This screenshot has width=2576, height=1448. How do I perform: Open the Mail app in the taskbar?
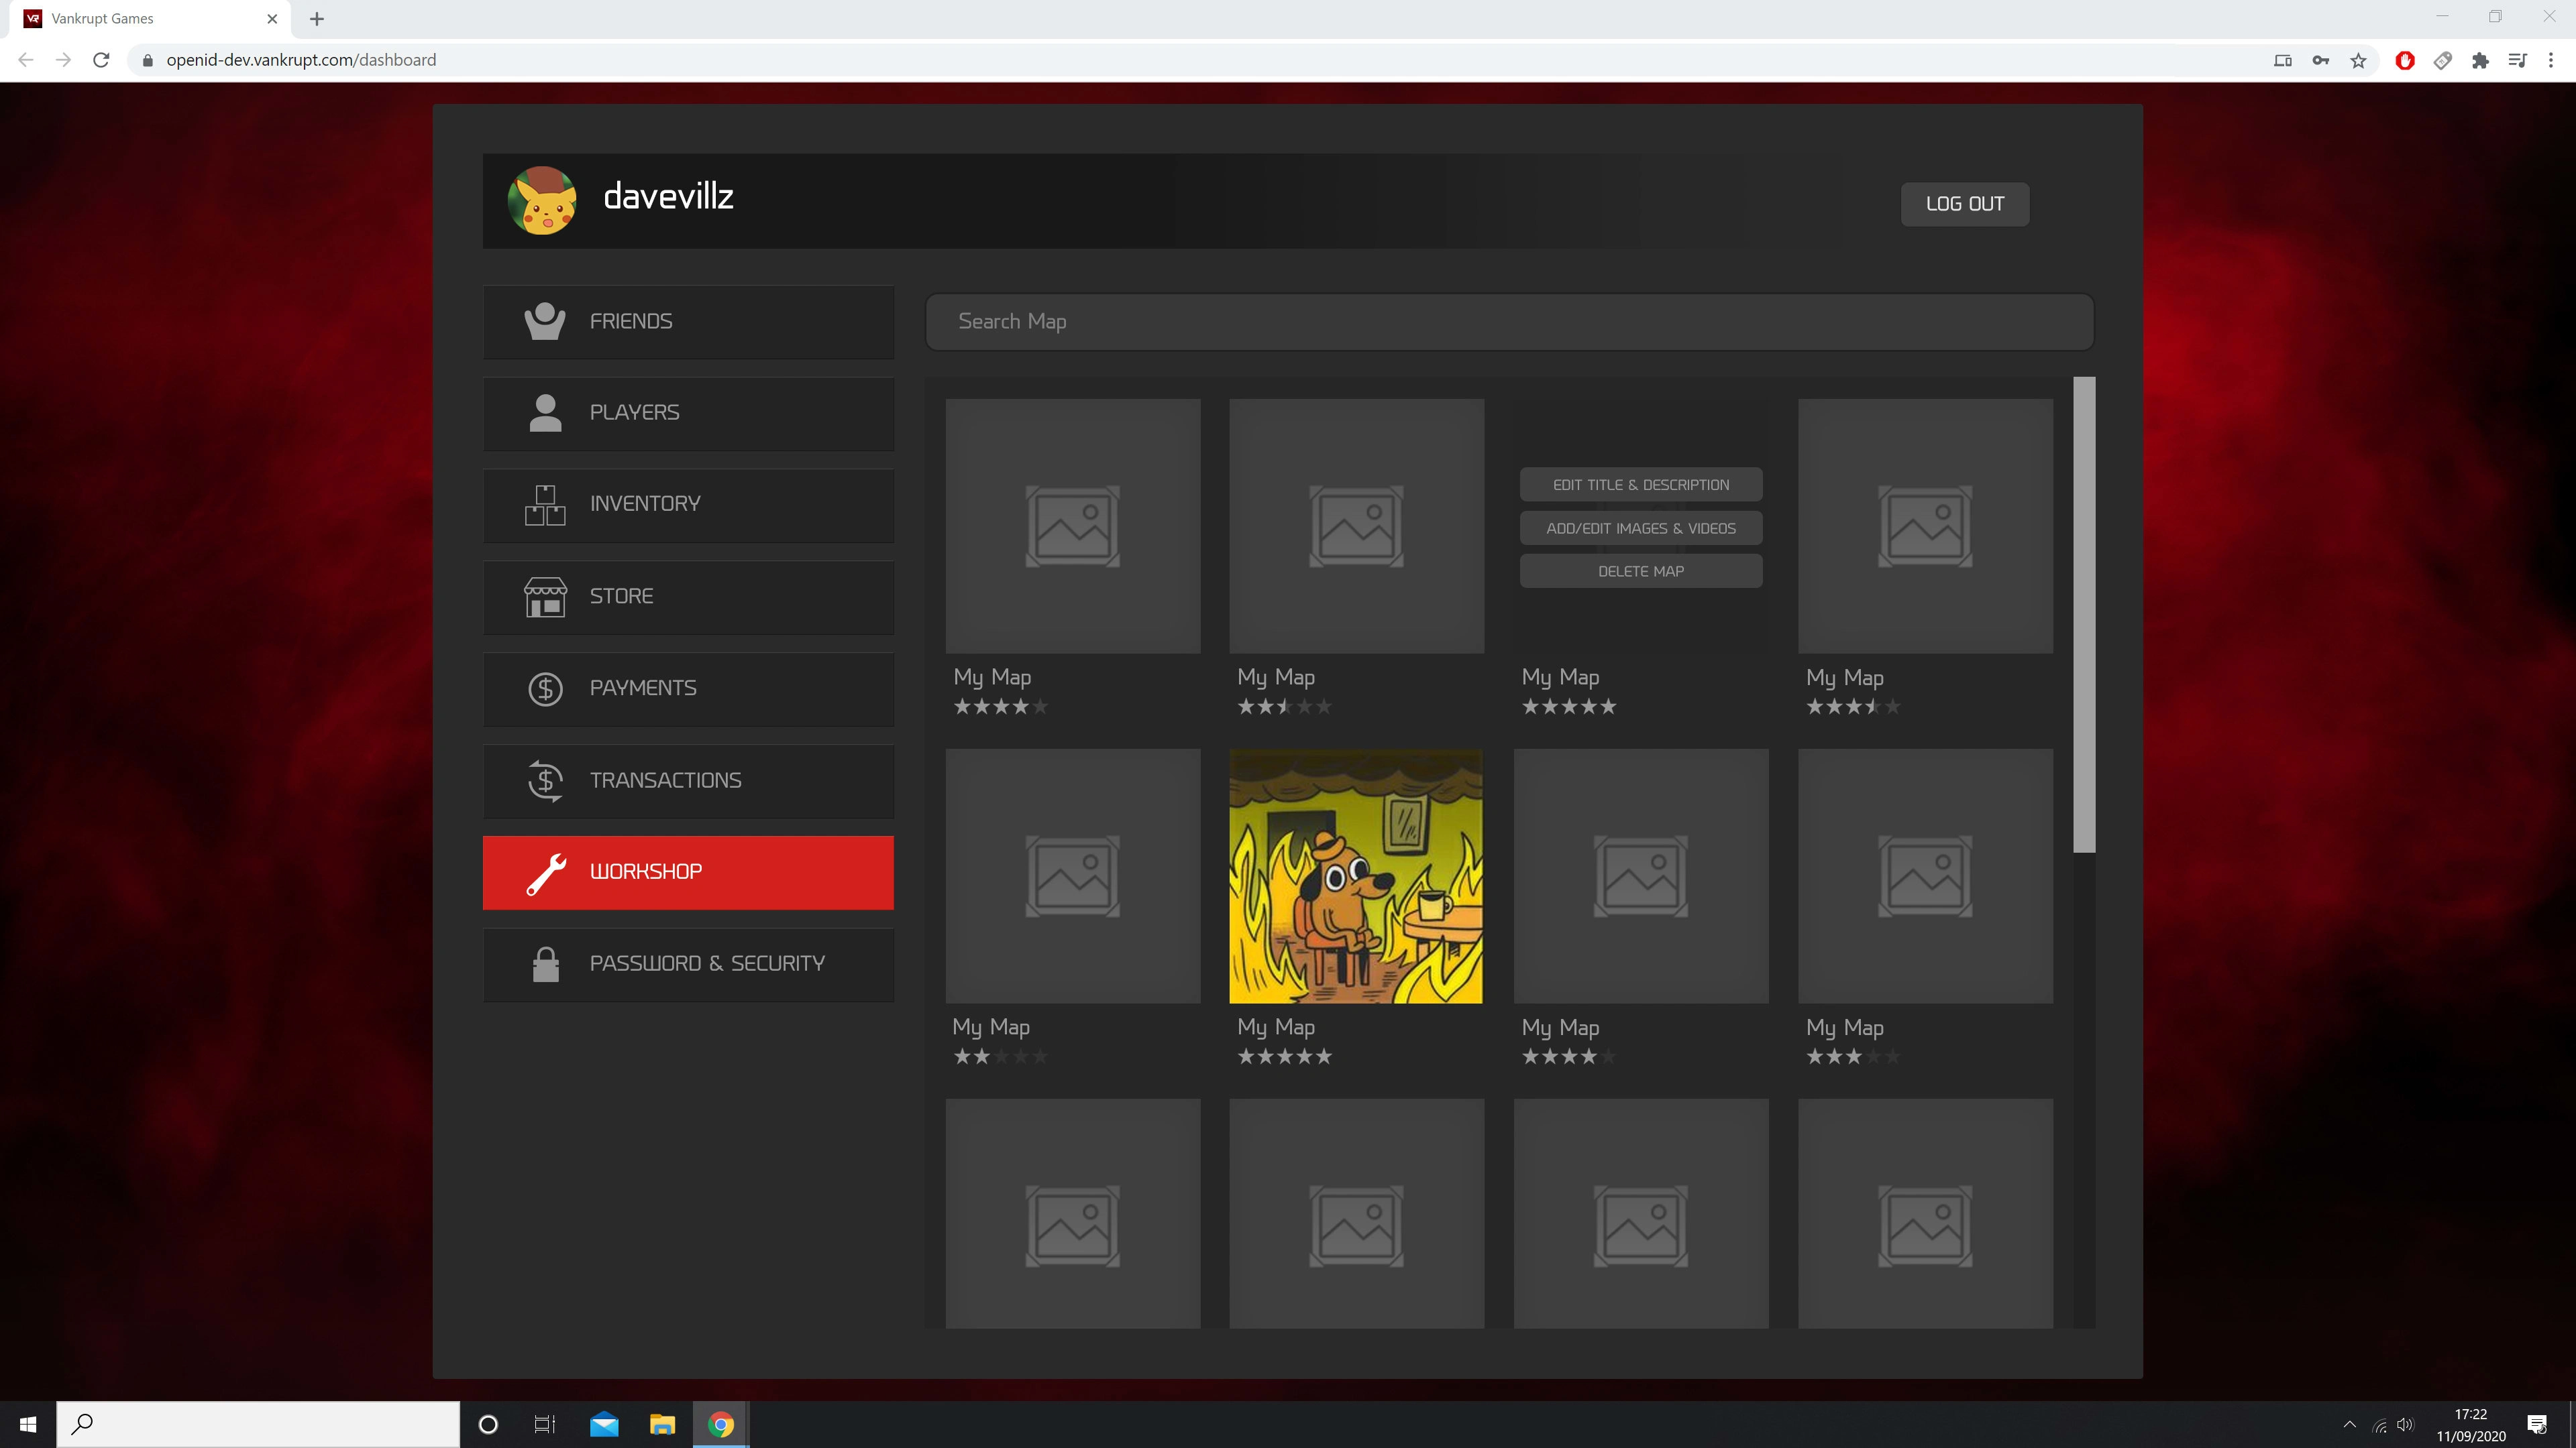604,1424
